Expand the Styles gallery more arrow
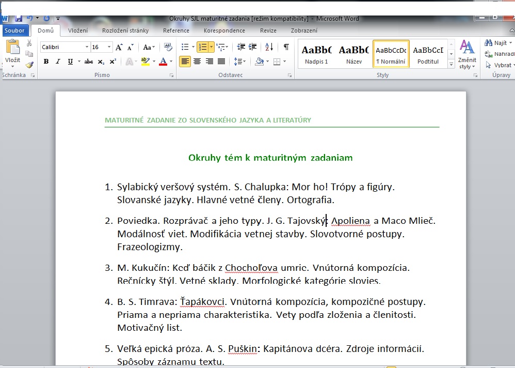This screenshot has height=368, width=515. pos(451,65)
